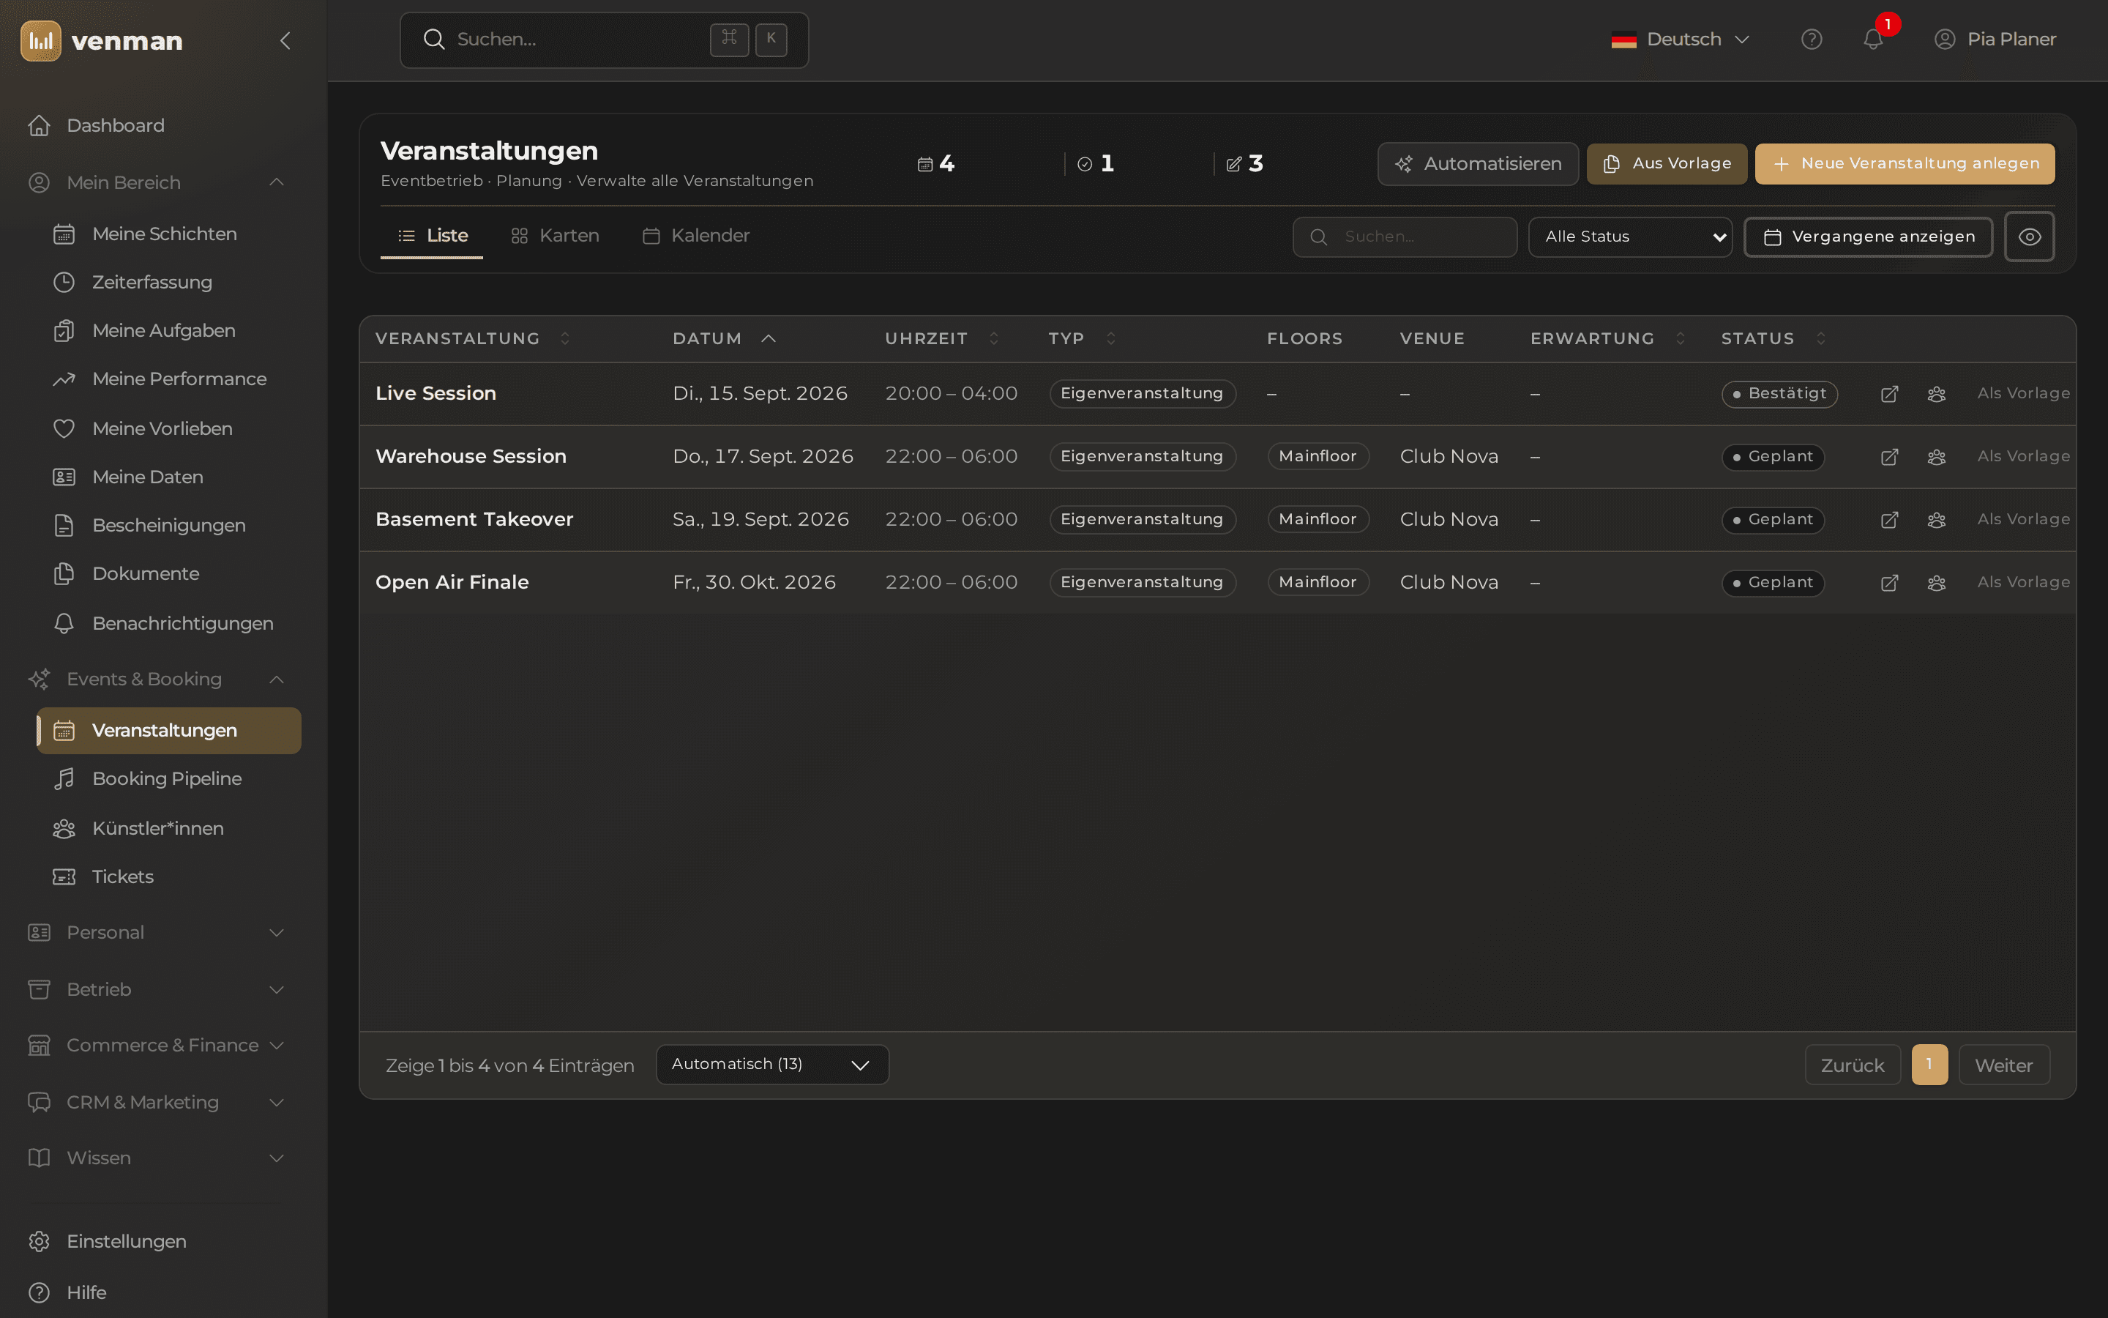Open the Alle Status dropdown
The height and width of the screenshot is (1318, 2108).
coord(1630,237)
